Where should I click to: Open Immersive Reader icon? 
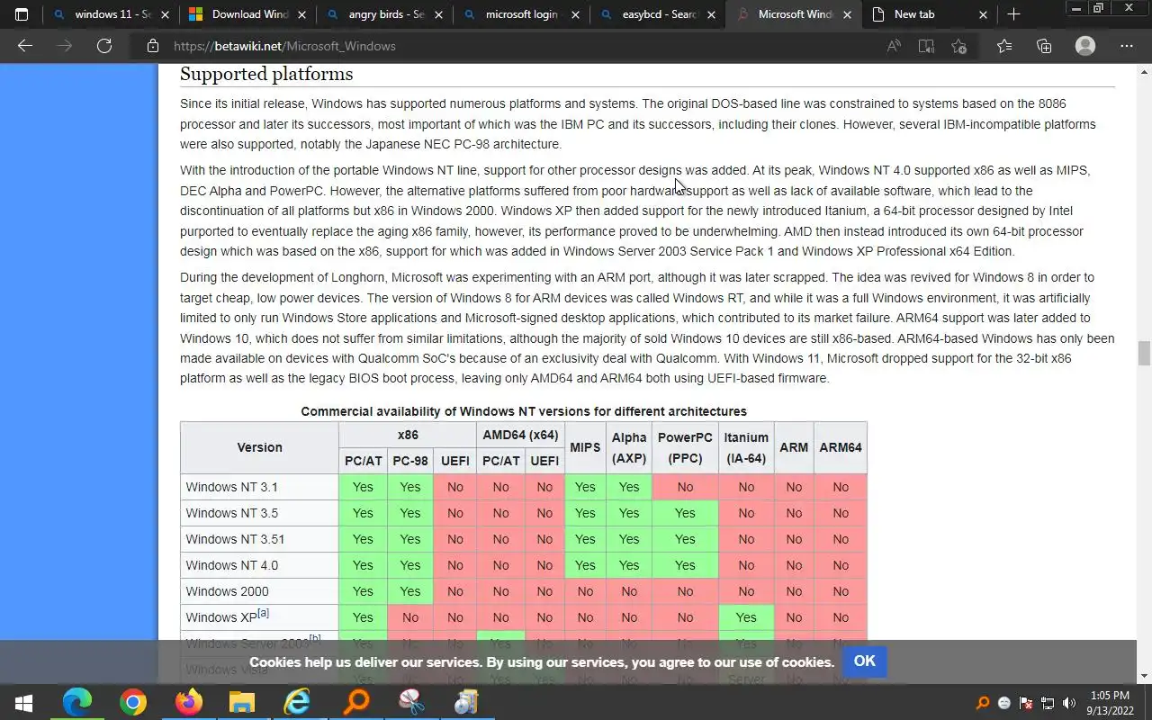pos(926,46)
